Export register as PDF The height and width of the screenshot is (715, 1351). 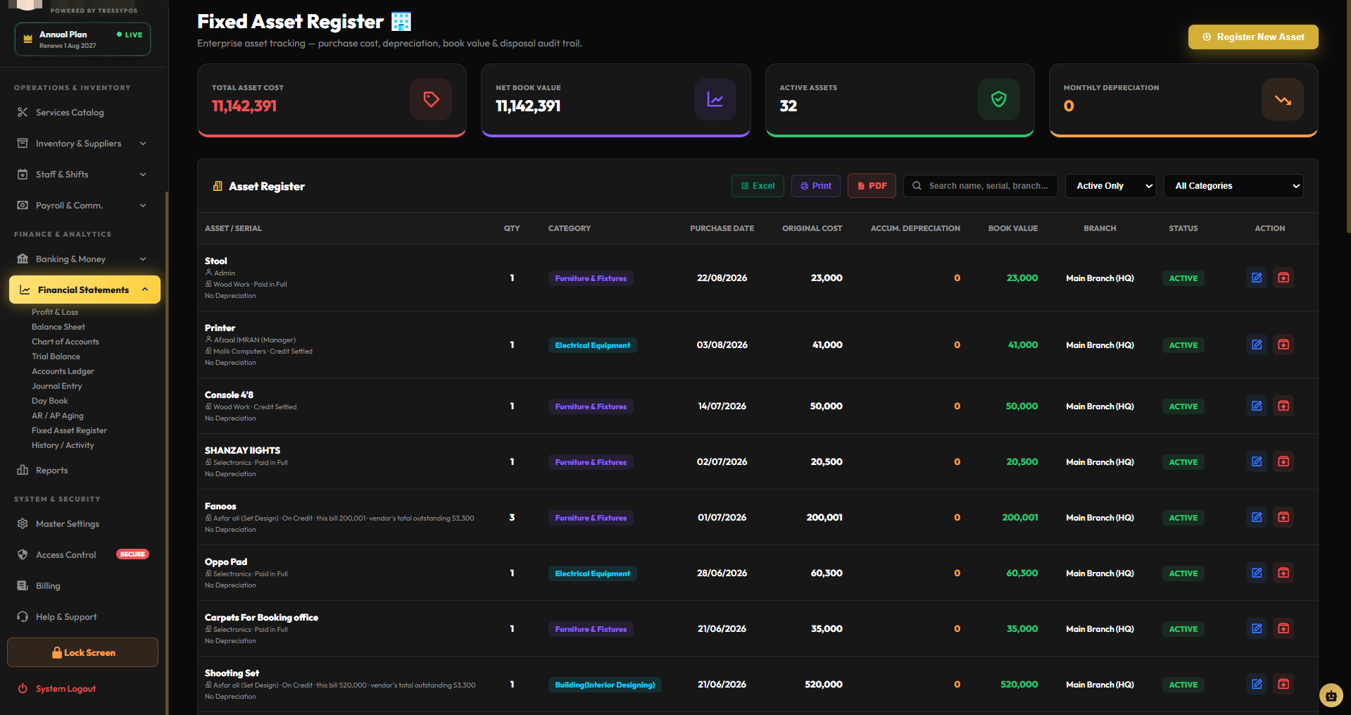pyautogui.click(x=872, y=186)
